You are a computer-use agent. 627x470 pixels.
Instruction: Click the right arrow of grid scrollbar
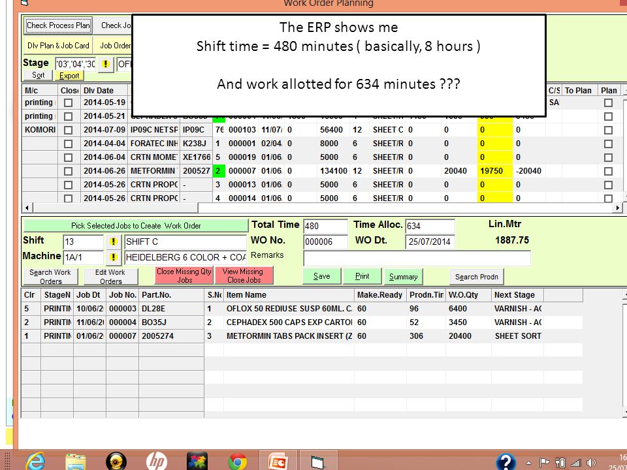point(618,208)
